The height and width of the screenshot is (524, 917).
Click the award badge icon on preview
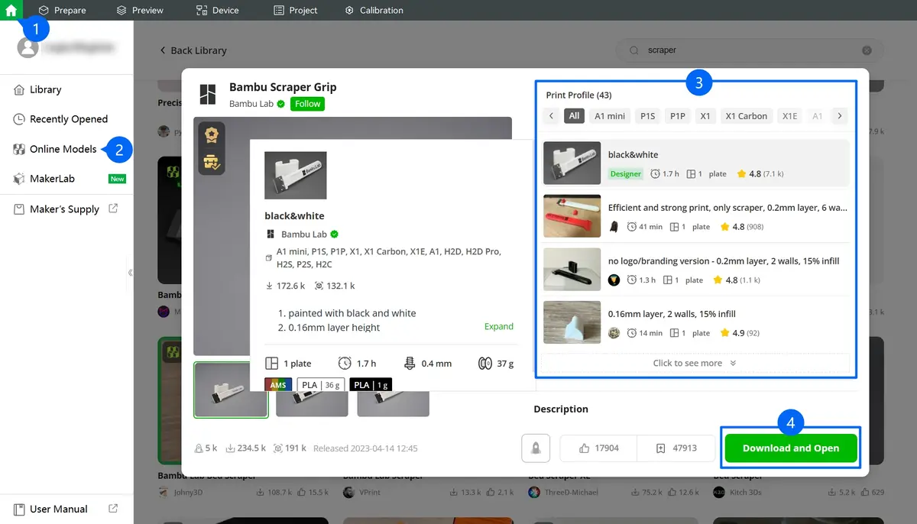212,136
